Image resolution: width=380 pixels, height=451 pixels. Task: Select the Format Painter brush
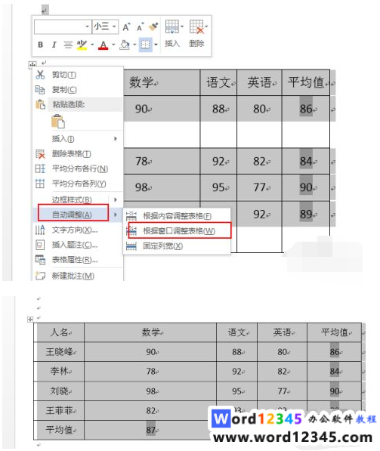153,26
